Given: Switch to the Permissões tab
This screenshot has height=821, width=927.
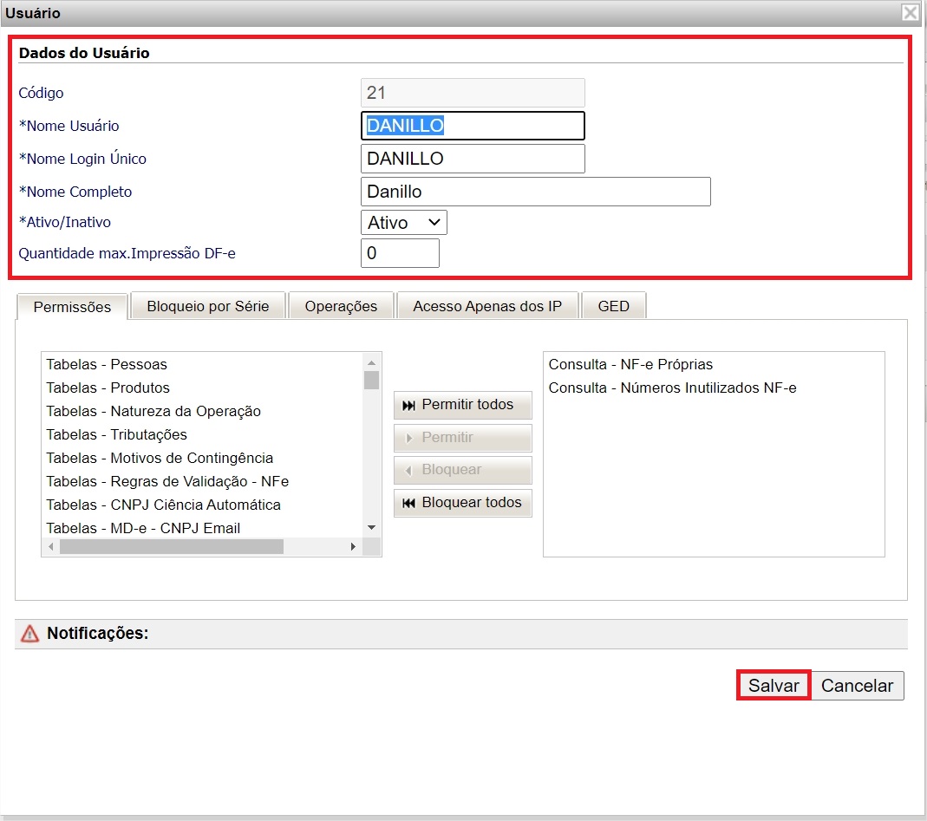Looking at the screenshot, I should tap(72, 307).
